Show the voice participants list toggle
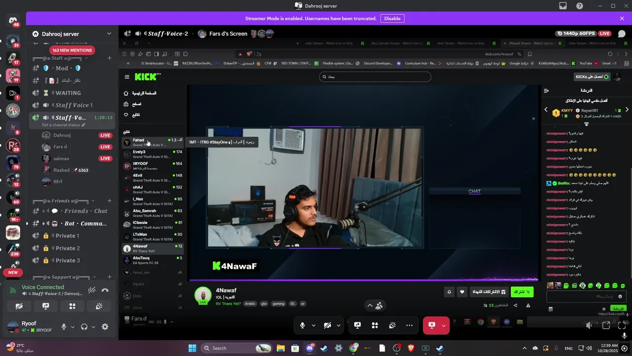 pos(375,306)
